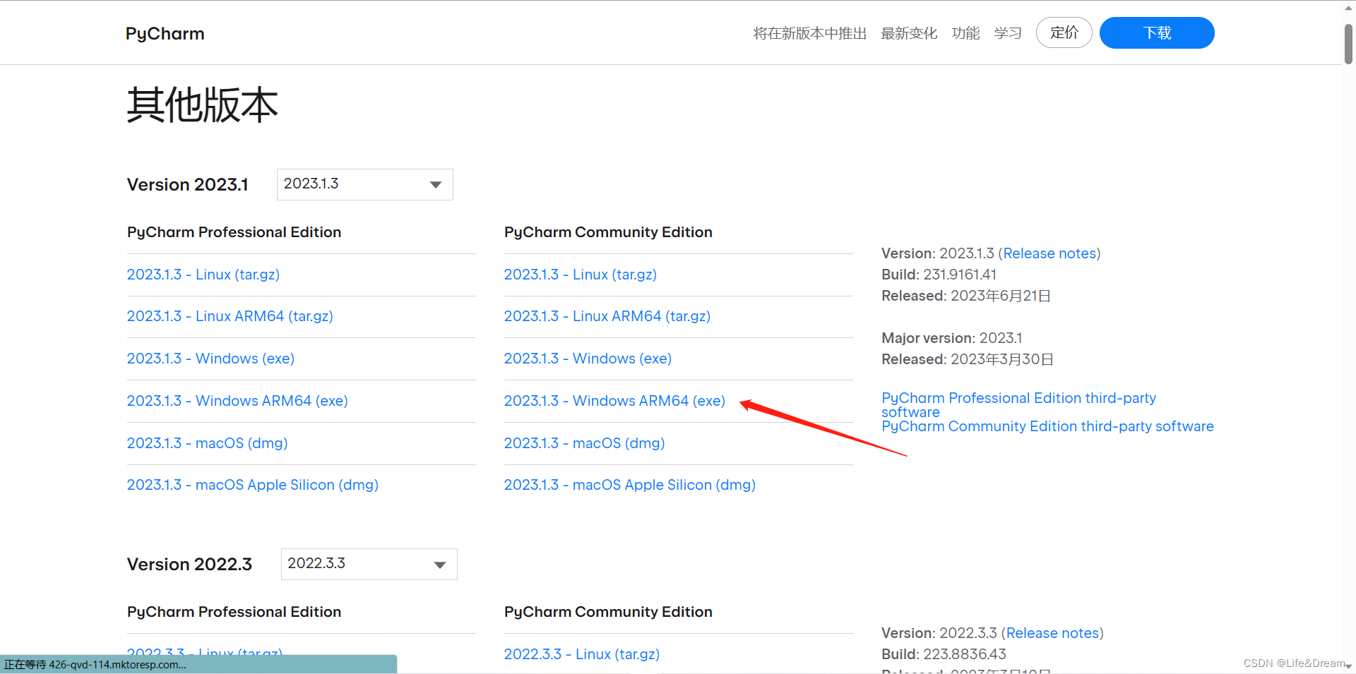Select the 功能 navigation item
The height and width of the screenshot is (674, 1356).
pos(965,33)
